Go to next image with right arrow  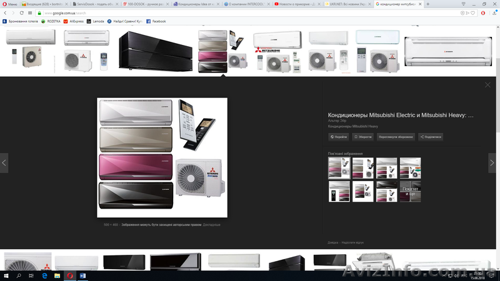click(492, 162)
